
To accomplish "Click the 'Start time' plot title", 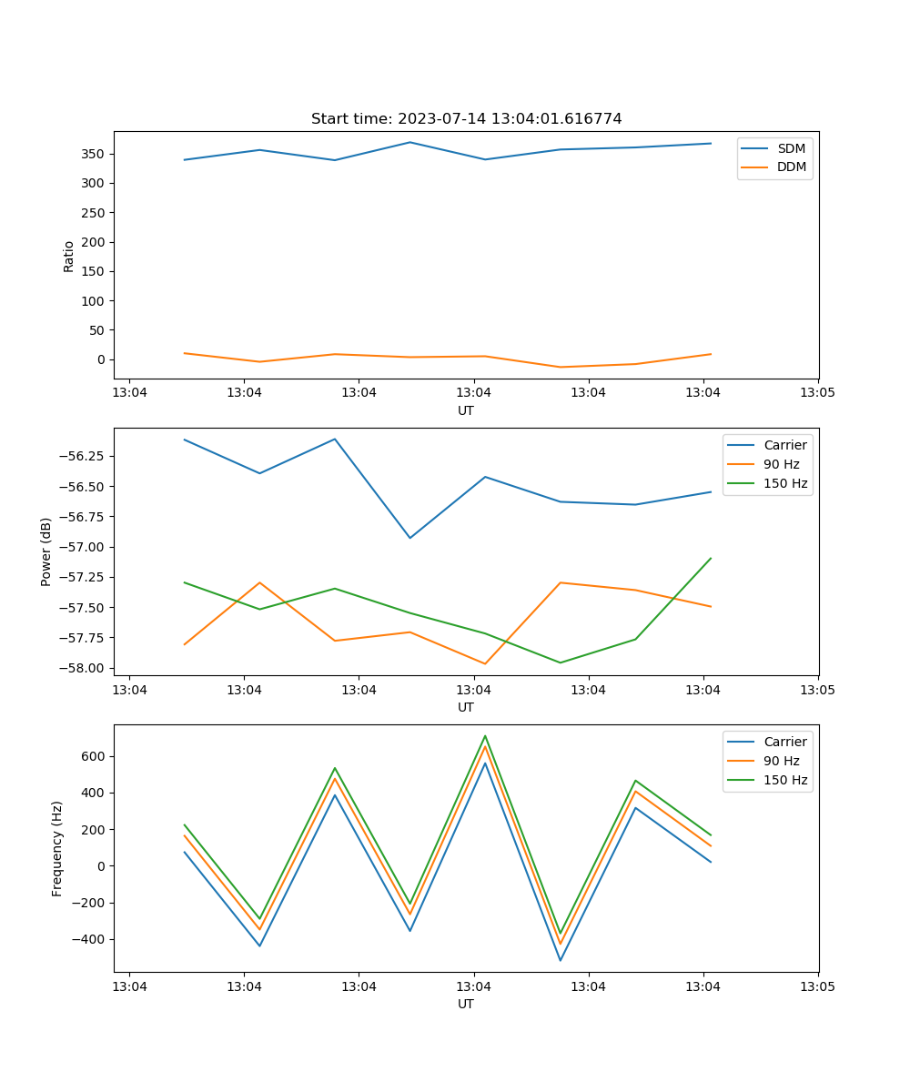I will click(x=466, y=119).
